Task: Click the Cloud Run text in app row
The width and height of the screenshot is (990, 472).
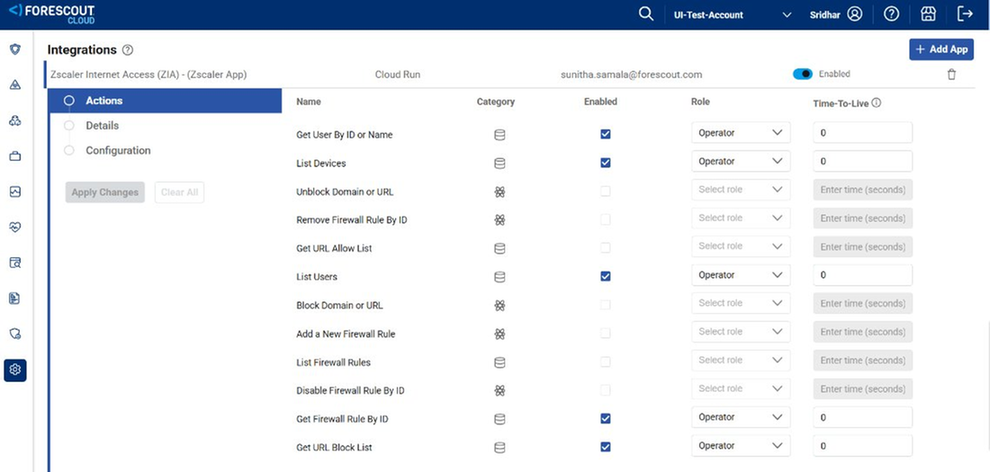Action: (398, 75)
